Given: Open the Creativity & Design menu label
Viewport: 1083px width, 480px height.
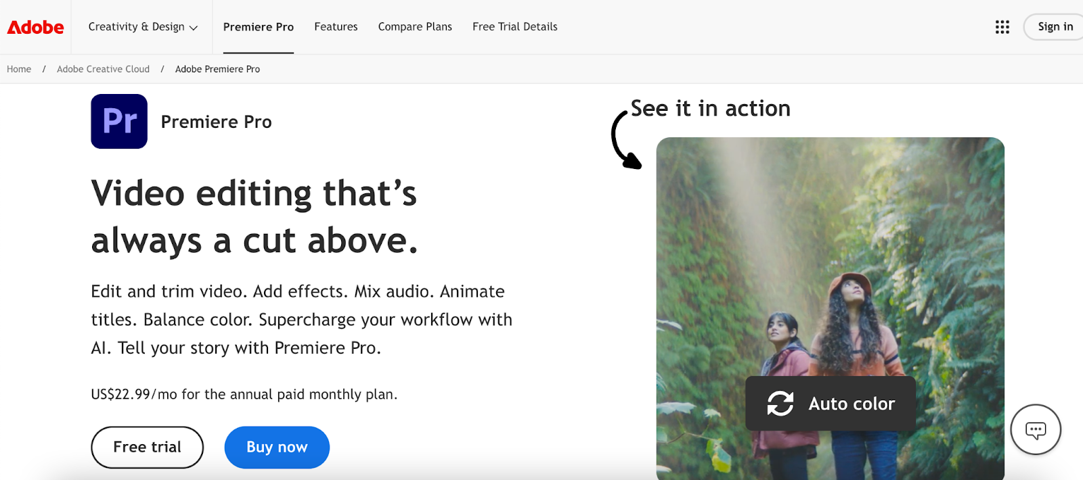Looking at the screenshot, I should tap(136, 27).
